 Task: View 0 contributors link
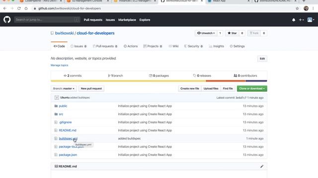245,76
